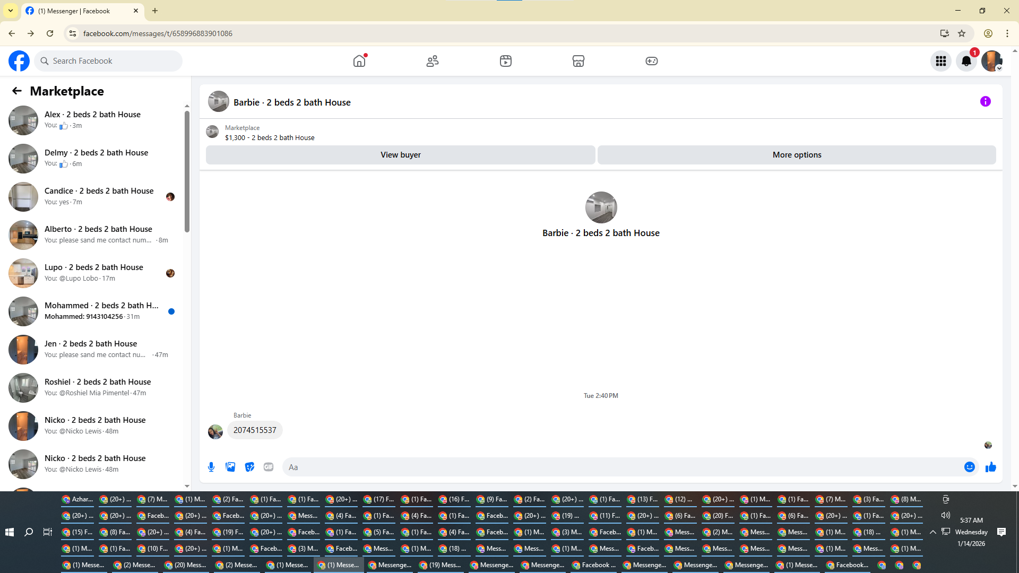The height and width of the screenshot is (573, 1019).
Task: Click the View buyer button
Action: tap(400, 155)
